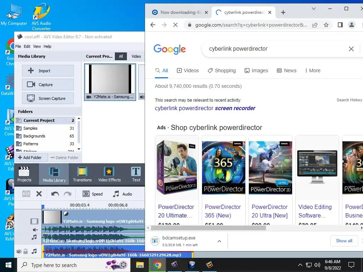
Task: Select the Video filter in Current Project
Action: [136, 56]
